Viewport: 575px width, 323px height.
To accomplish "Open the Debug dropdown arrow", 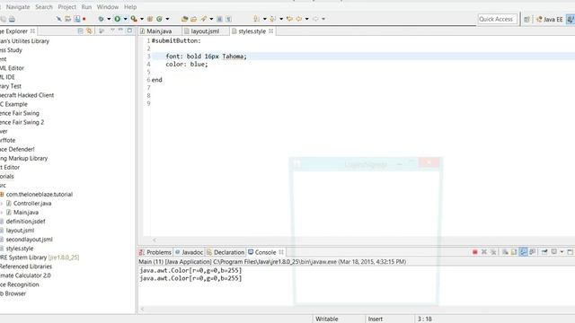I will coord(109,19).
